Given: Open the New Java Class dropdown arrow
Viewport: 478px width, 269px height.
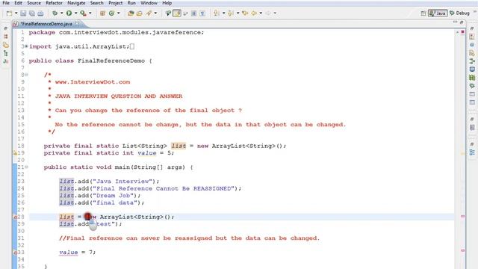Looking at the screenshot, I should coord(118,13).
